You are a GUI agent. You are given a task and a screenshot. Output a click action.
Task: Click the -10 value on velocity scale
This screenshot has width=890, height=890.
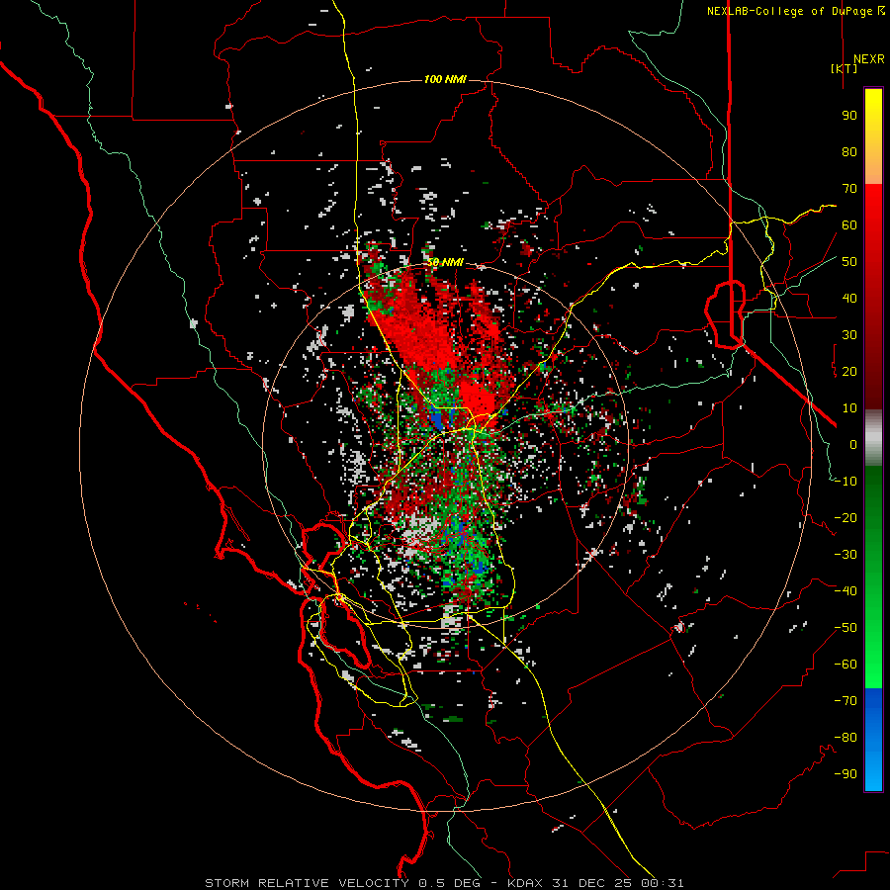pyautogui.click(x=845, y=482)
